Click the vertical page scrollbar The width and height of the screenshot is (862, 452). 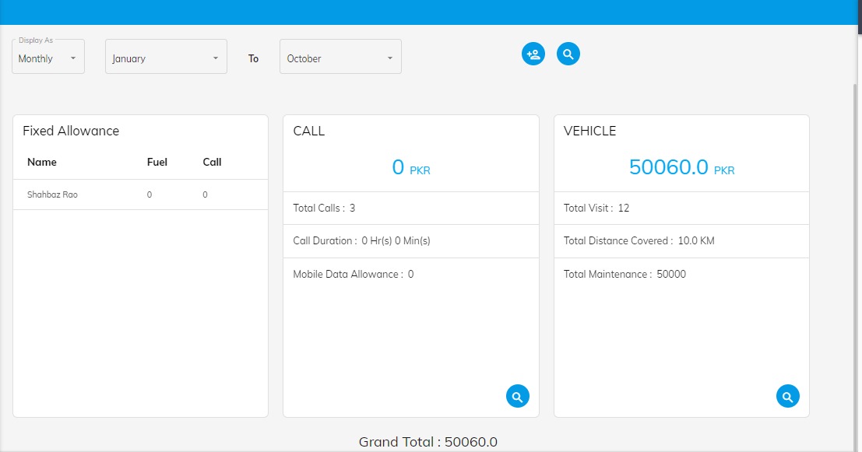[x=857, y=233]
